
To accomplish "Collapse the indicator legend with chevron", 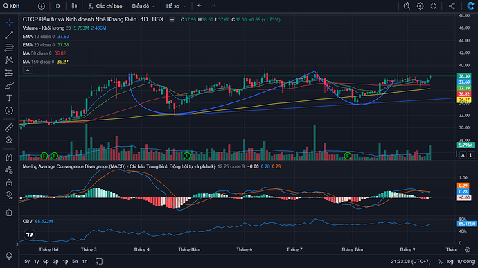I will 28,71.
